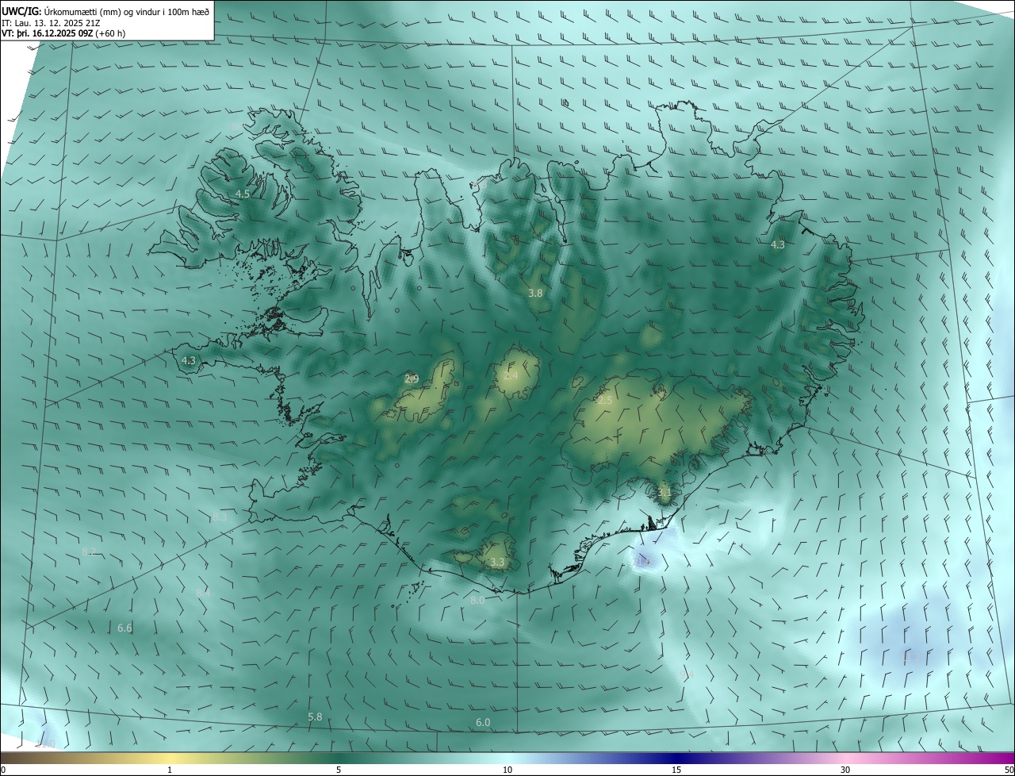Click the colour scale tick label '50'

click(x=1009, y=770)
